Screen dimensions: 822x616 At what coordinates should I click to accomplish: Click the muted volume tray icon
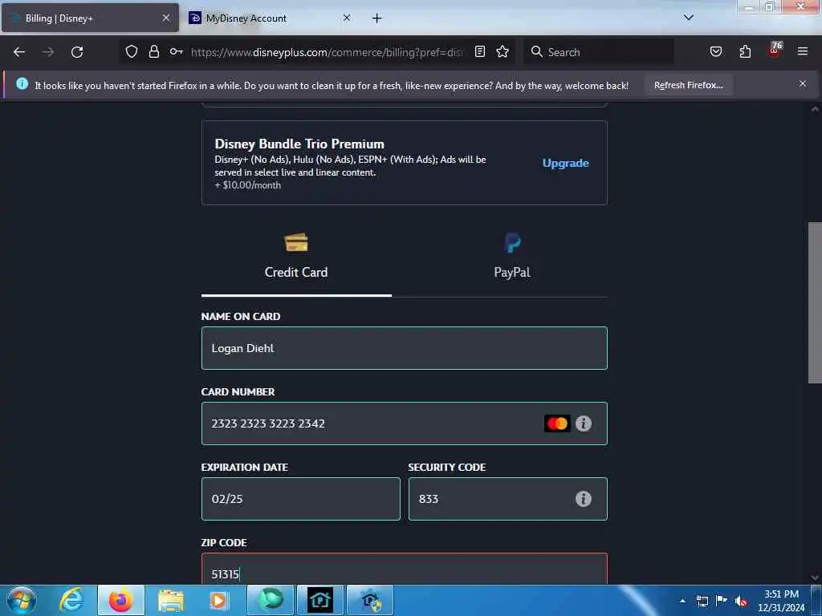[x=741, y=601]
